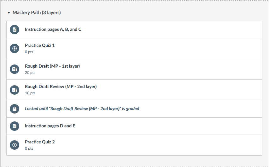Click the Mastery Path (3 layers) module title
Image resolution: width=269 pixels, height=167 pixels.
[37, 13]
